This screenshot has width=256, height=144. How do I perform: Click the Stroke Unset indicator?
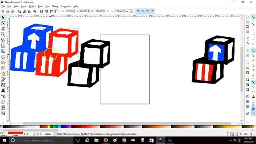tap(15, 135)
